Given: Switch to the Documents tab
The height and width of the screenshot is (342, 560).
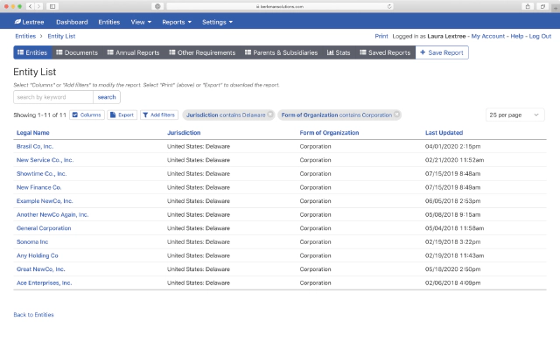Looking at the screenshot, I should [77, 52].
